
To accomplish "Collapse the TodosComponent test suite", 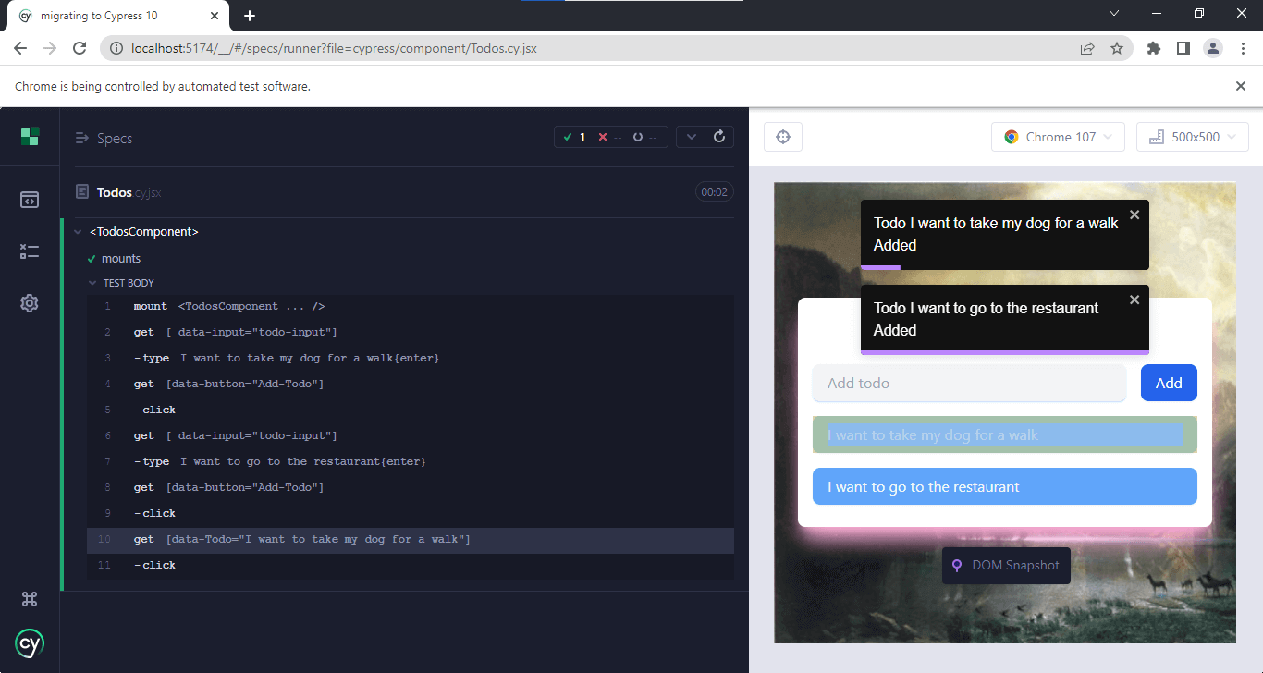I will click(78, 231).
